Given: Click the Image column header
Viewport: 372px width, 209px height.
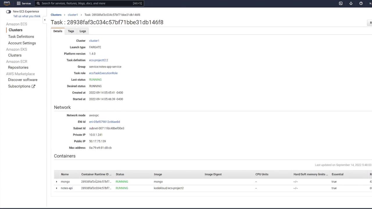Looking at the screenshot, I should click(158, 174).
